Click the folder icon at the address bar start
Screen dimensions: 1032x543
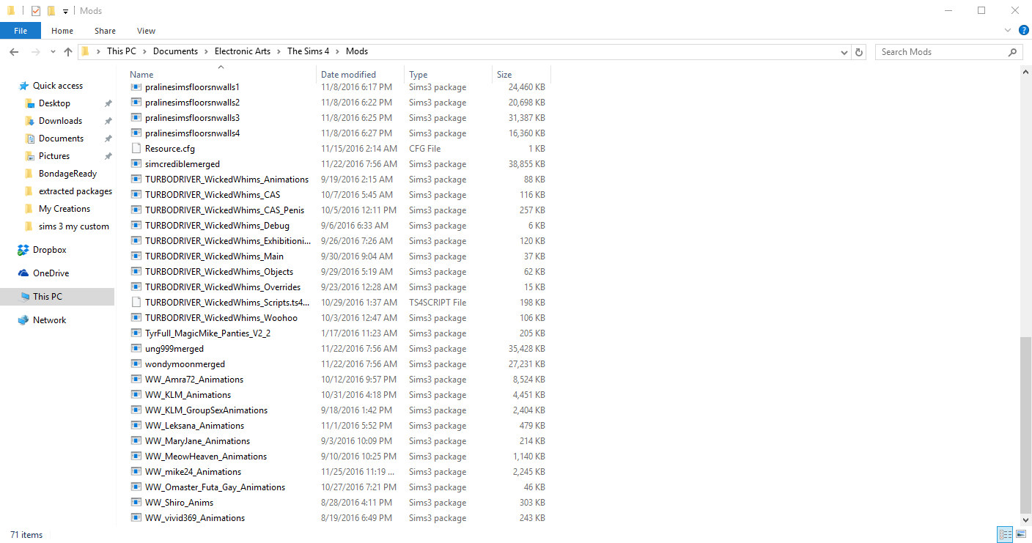point(86,51)
